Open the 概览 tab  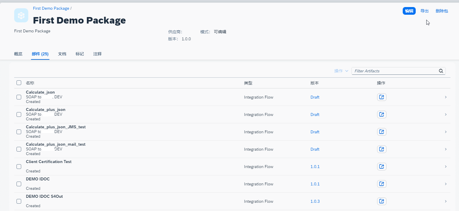(18, 54)
